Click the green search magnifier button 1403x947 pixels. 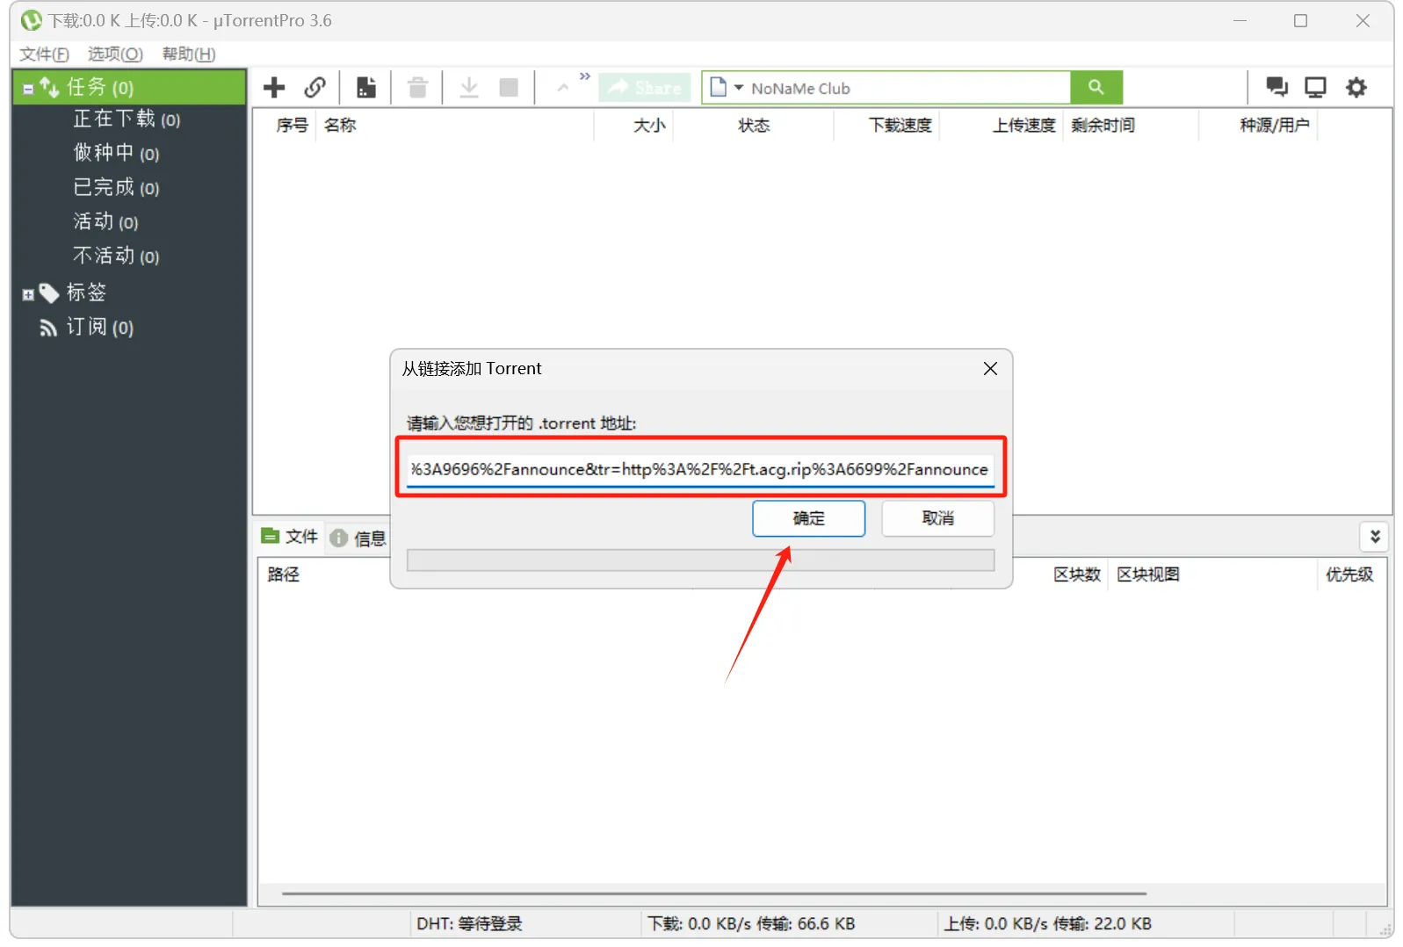click(x=1096, y=88)
